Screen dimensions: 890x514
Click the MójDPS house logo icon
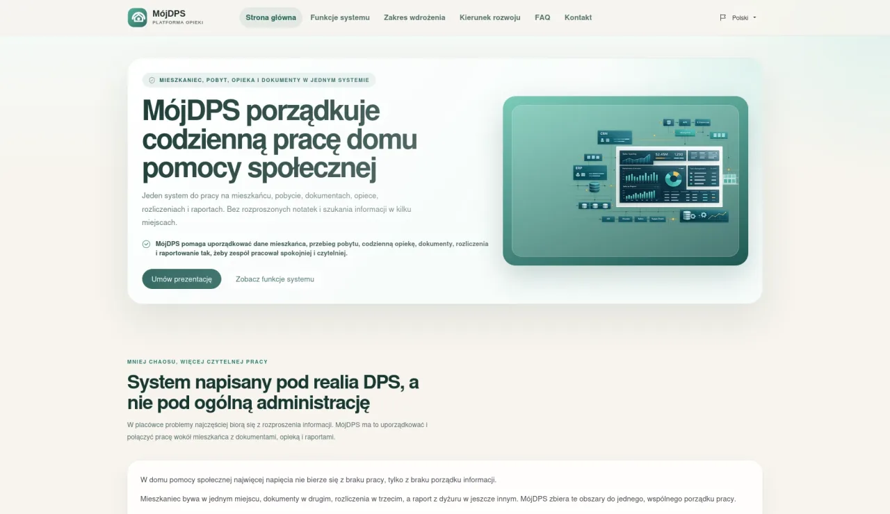coord(138,17)
